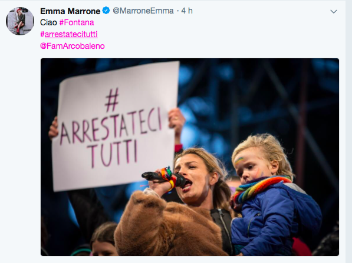Click the blond child's painted face

pyautogui.click(x=251, y=165)
